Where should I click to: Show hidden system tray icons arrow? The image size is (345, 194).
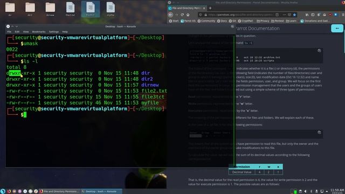click(x=327, y=191)
